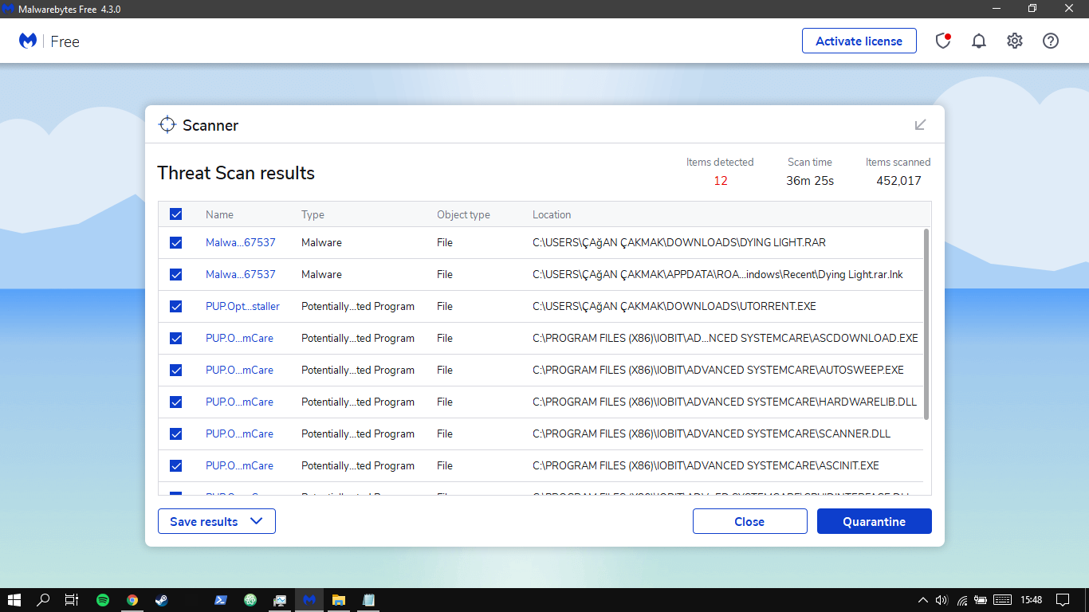Screen dimensions: 1089x612
Task: Open the PUP.O...mCare link for ASCDOWNLOAD.EXE
Action: point(239,338)
